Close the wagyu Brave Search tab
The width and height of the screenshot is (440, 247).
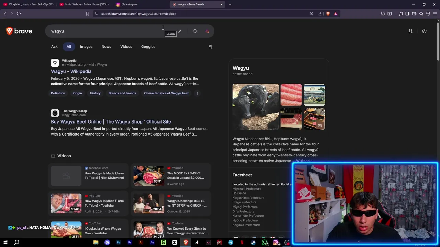221,4
